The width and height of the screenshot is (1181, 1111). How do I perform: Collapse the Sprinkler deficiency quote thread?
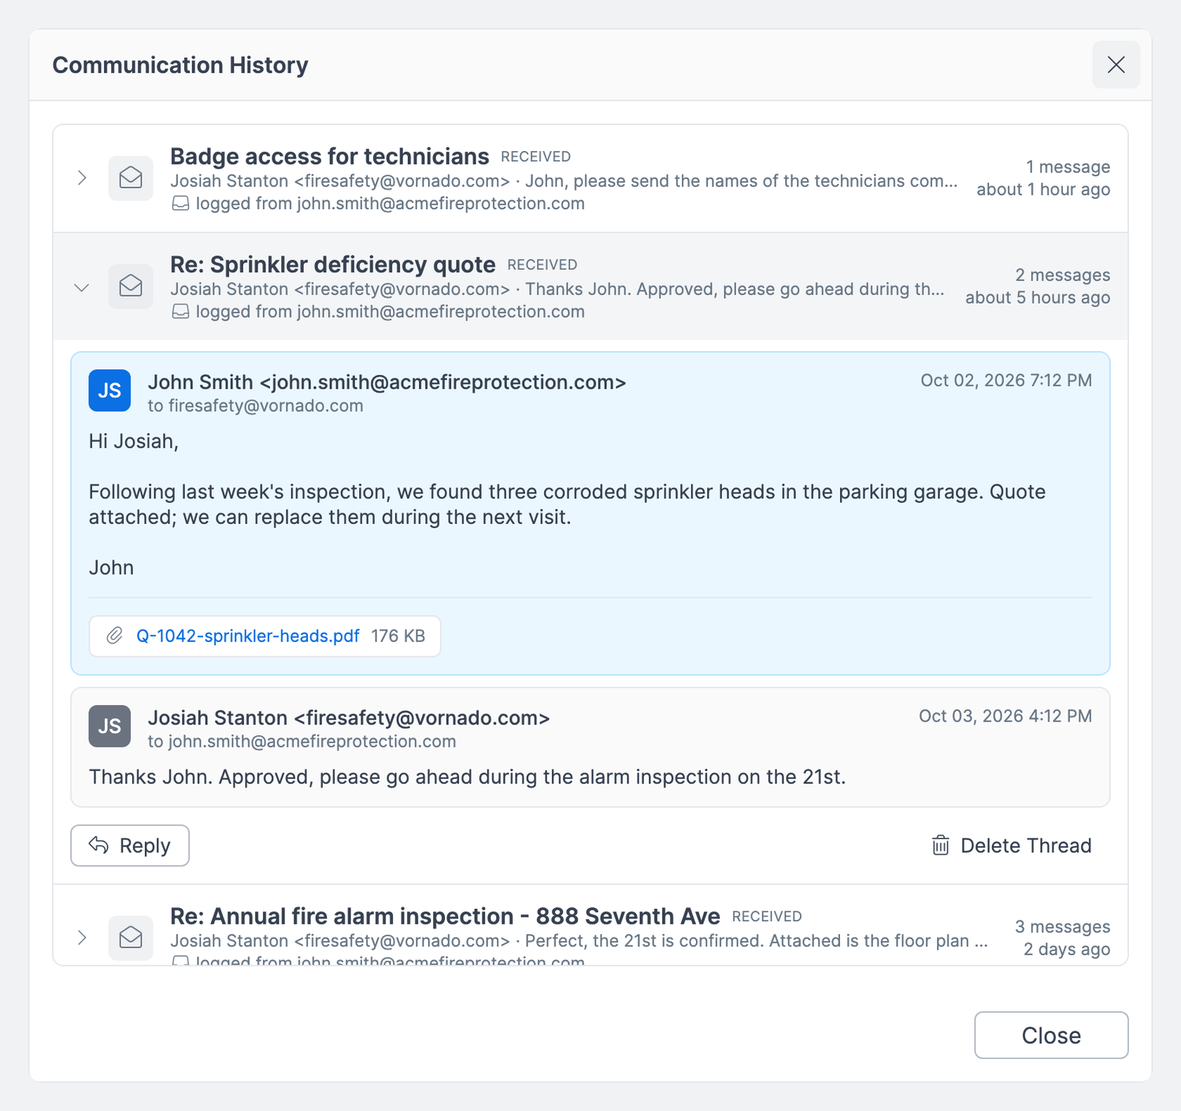82,287
